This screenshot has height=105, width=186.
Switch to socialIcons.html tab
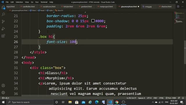49,6
